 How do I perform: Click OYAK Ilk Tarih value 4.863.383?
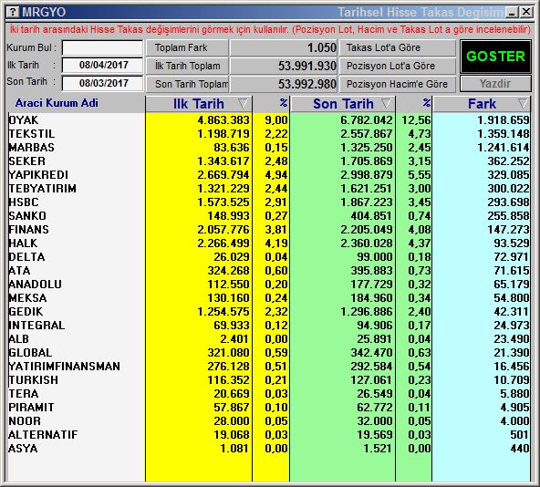coord(223,119)
